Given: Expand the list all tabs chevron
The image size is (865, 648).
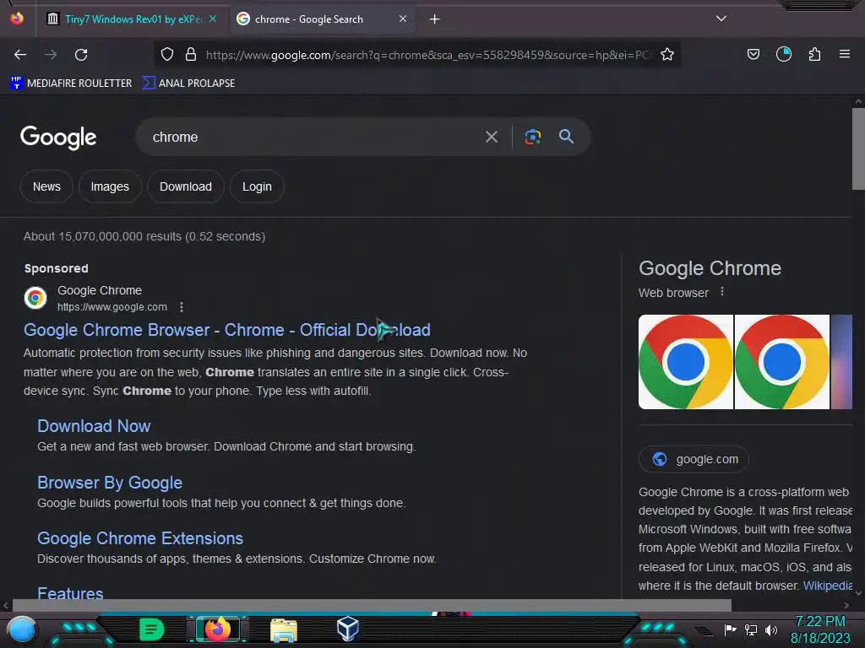Looking at the screenshot, I should tap(721, 19).
